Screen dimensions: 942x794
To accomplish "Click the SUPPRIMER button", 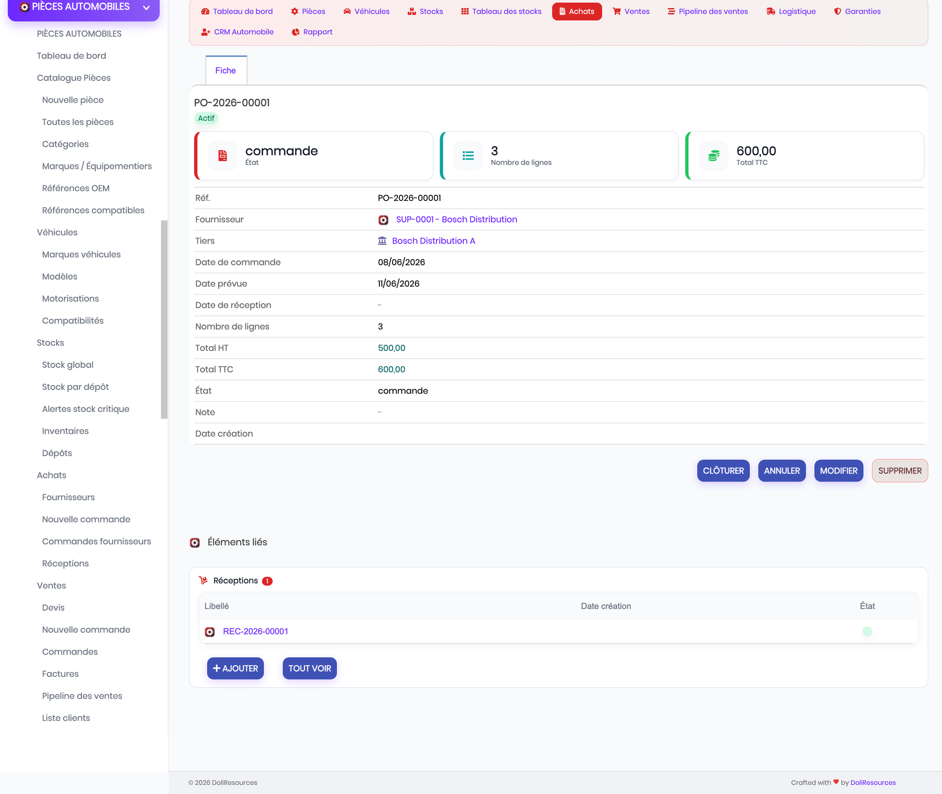I will tap(899, 471).
